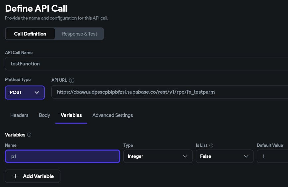Select the Variables tab
Screen dimensions: 288x187
point(71,115)
